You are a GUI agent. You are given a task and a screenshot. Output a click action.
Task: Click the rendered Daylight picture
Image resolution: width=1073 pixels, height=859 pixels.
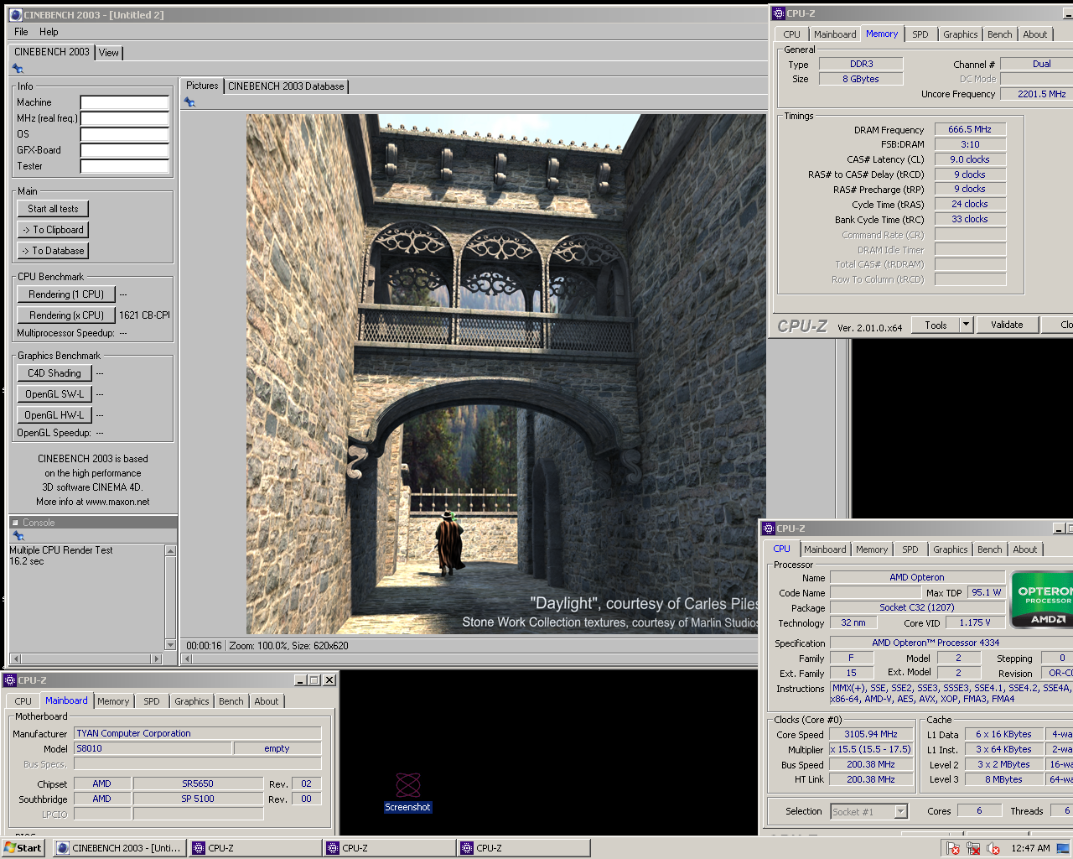(505, 374)
